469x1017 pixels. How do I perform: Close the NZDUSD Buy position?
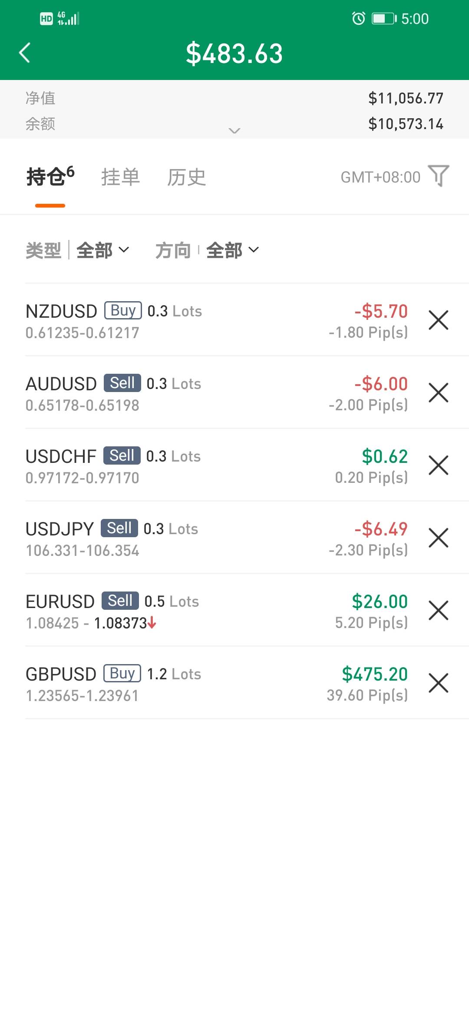438,320
